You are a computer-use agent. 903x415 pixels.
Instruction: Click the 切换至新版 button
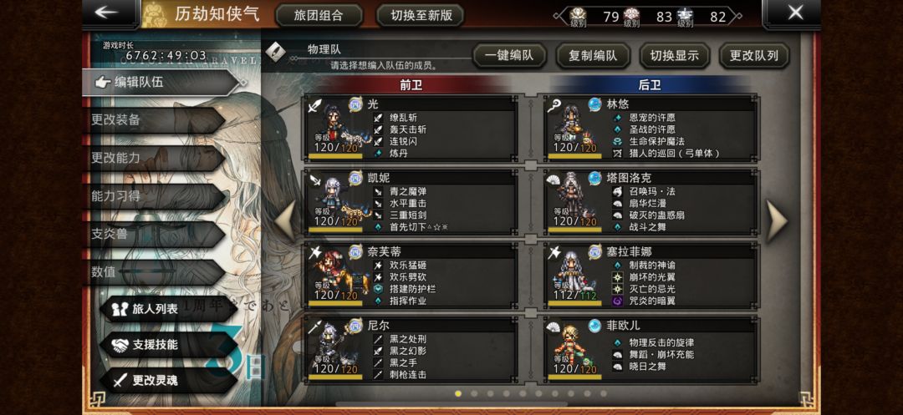point(421,16)
